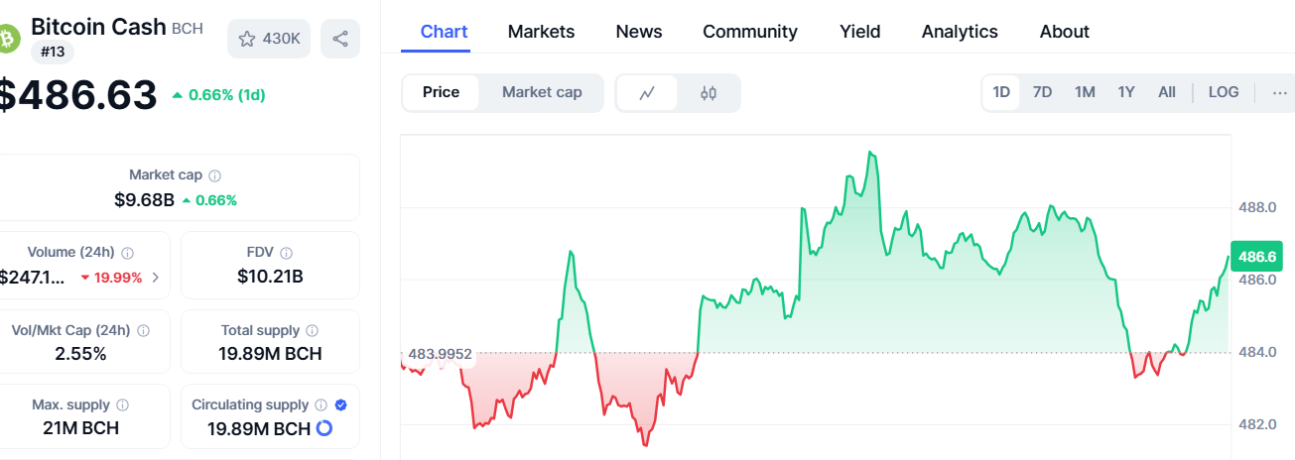1295x460 pixels.
Task: Open the share icon button
Action: point(340,39)
